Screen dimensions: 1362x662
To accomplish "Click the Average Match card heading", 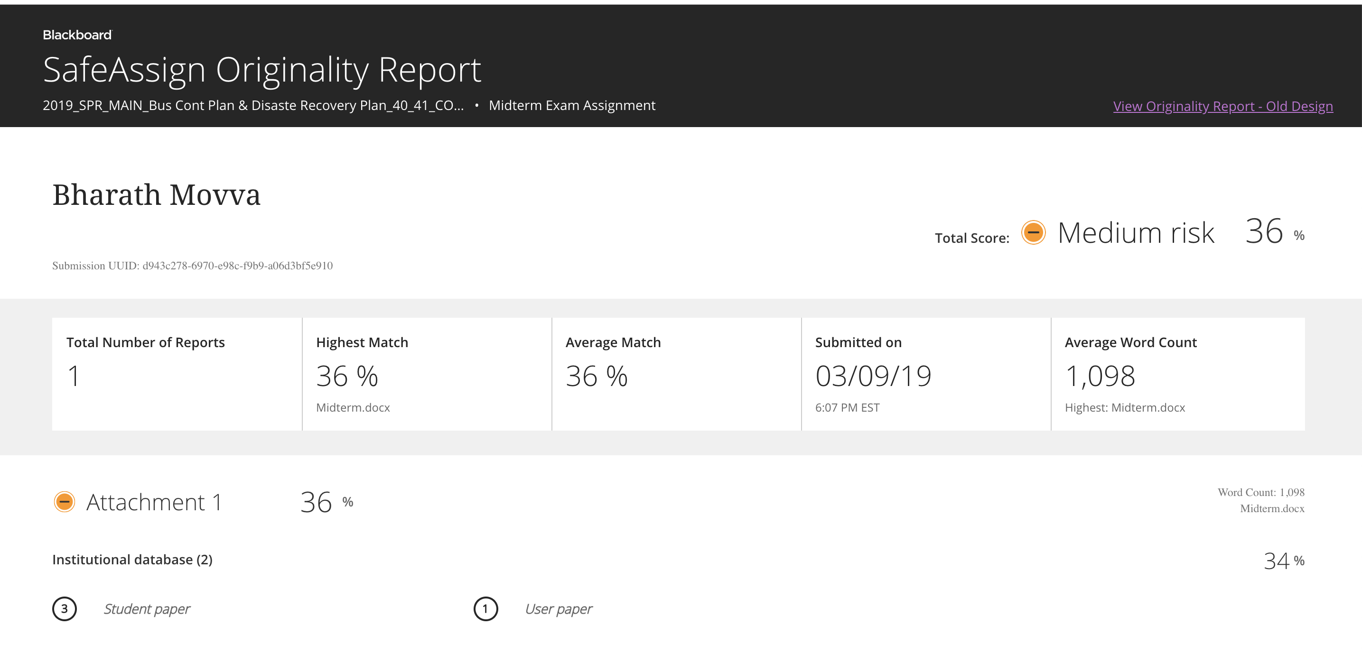I will coord(613,342).
